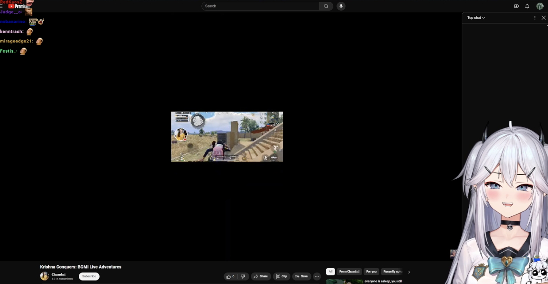Click the search magnifier button
The image size is (548, 284).
pyautogui.click(x=326, y=6)
